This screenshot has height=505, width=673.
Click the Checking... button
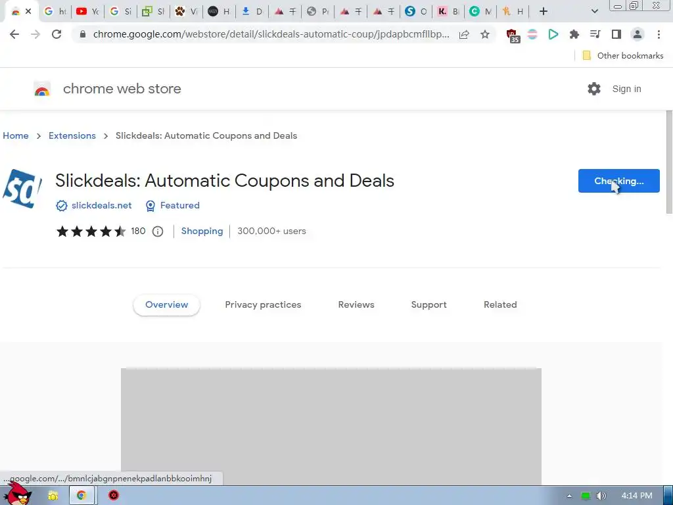(618, 181)
